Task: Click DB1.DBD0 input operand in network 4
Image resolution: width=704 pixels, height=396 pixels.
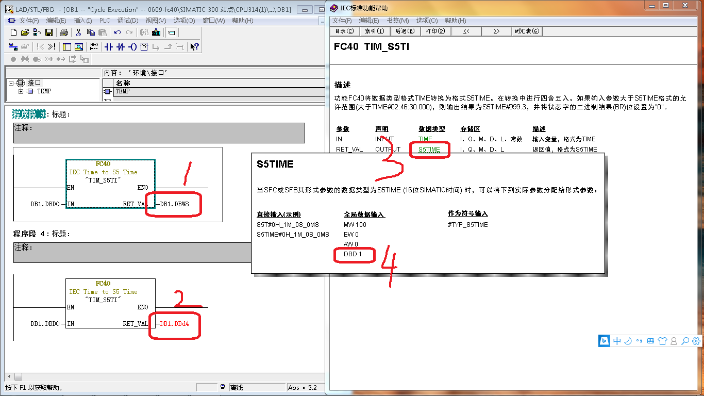Action: 45,324
